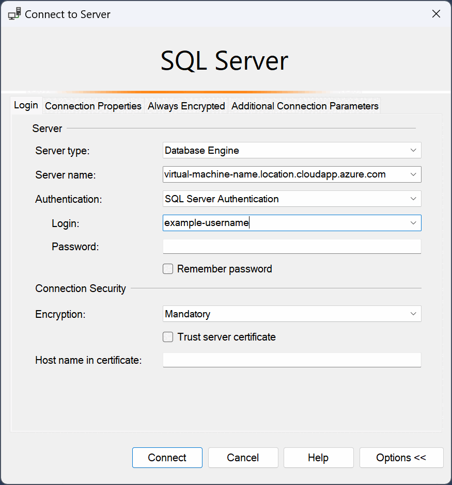Open Help for the connection dialog
Screen dimensions: 452x485
point(318,458)
